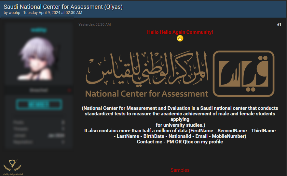The width and height of the screenshot is (287, 176).
Task: Click the smiley emoji under the greeting
Action: click(x=180, y=38)
